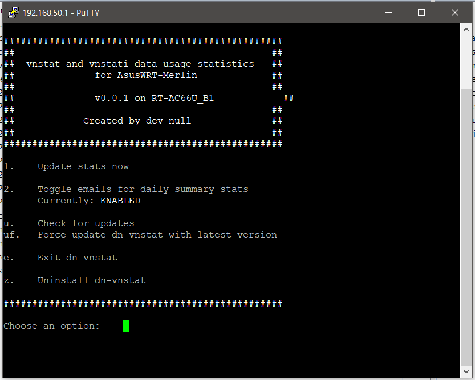Click the 'Update stats now' menu line
Screen dimensions: 475x380
[x=83, y=167]
